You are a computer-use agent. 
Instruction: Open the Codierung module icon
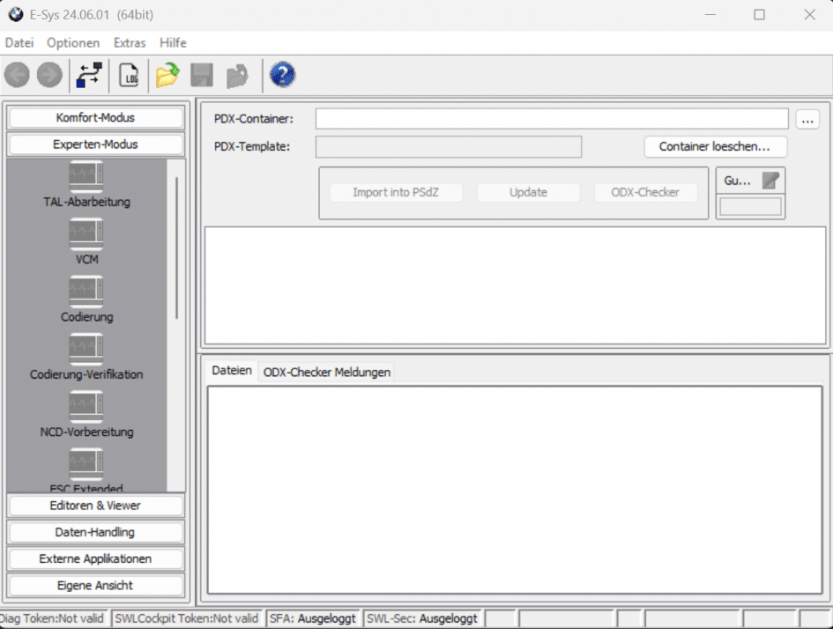coord(86,292)
